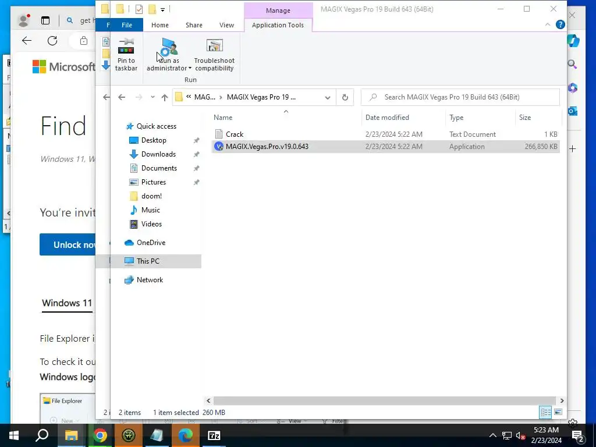
Task: Click the plus icon in Edge sidebar
Action: click(x=573, y=148)
